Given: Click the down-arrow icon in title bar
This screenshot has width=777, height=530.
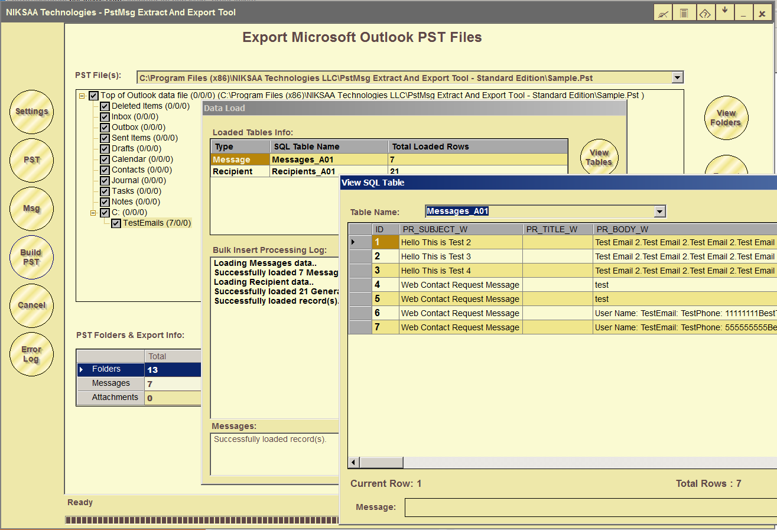Looking at the screenshot, I should click(724, 12).
